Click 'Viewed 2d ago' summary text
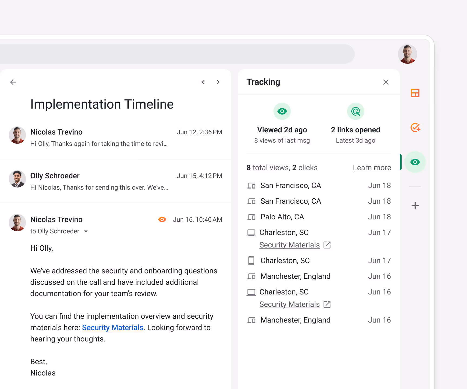This screenshot has width=467, height=389. (282, 130)
